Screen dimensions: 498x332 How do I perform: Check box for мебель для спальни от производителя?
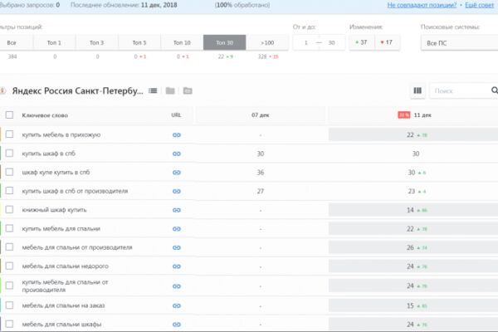[9, 247]
